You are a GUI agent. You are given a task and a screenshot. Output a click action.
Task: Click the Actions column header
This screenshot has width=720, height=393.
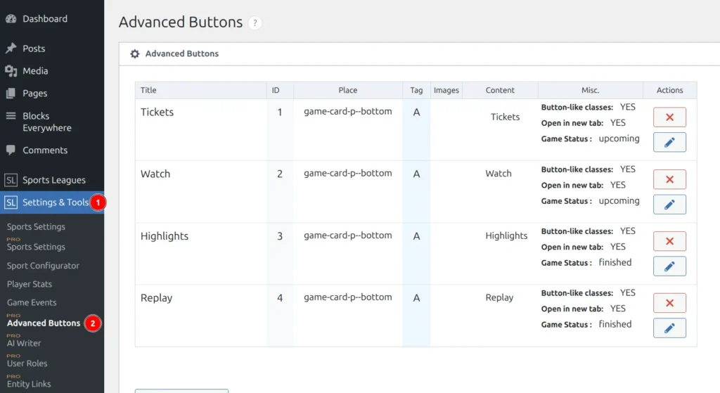669,91
